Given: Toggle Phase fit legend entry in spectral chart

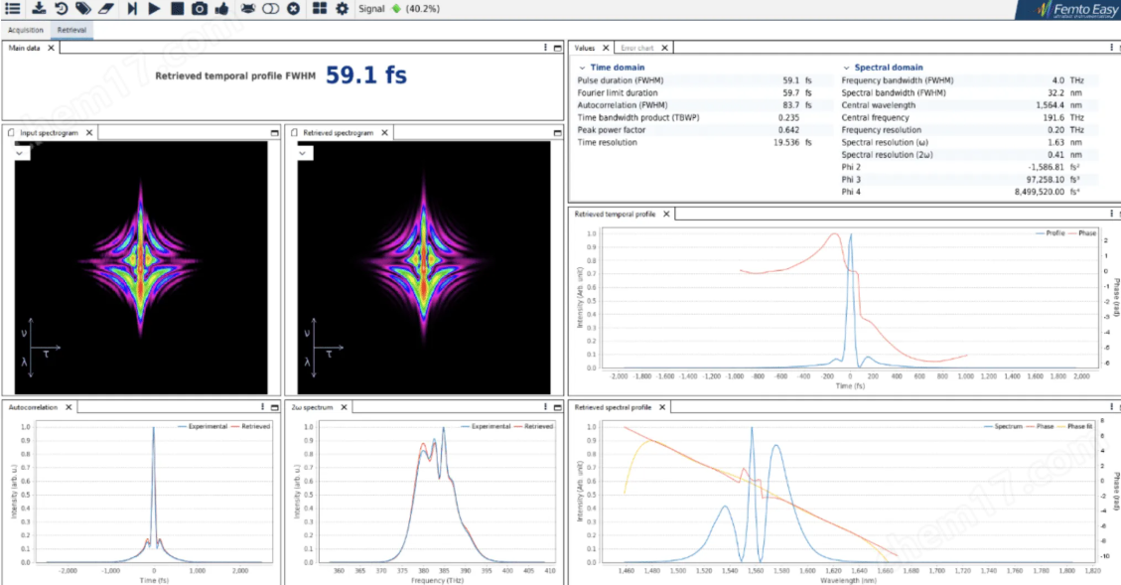Looking at the screenshot, I should pos(1075,426).
